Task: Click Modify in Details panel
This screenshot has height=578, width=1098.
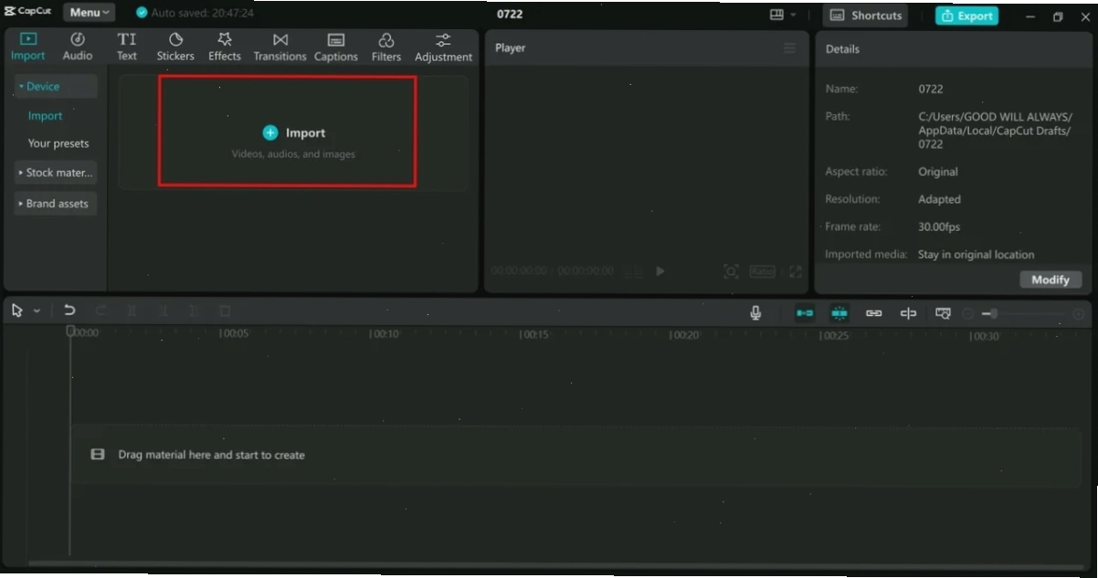Action: coord(1050,279)
